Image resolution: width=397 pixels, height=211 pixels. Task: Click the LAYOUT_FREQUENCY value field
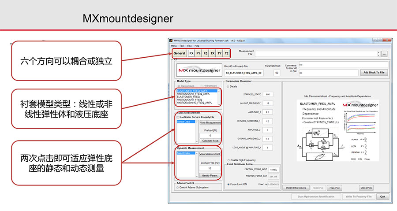click(268, 104)
